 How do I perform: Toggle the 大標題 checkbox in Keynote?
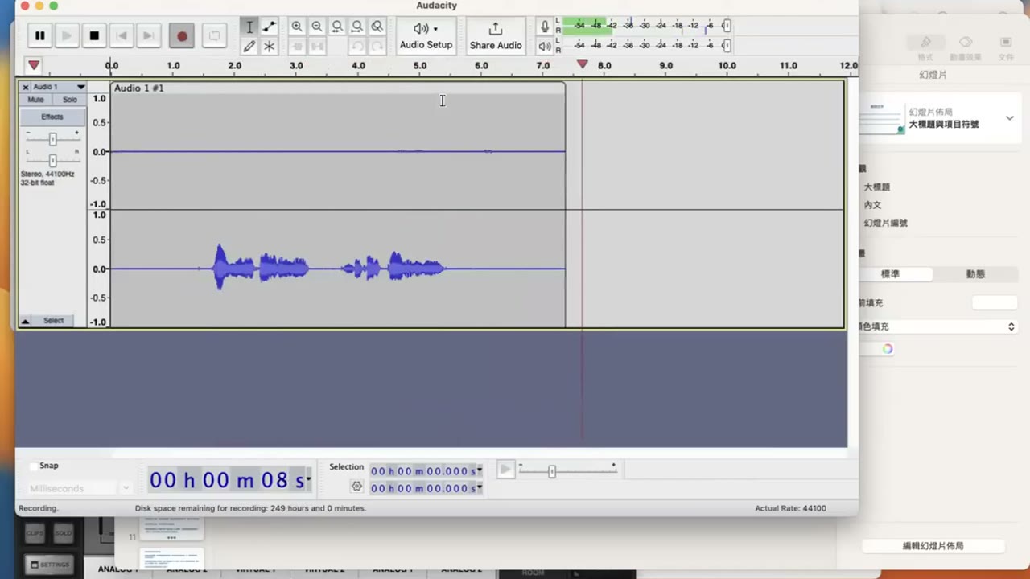[877, 187]
